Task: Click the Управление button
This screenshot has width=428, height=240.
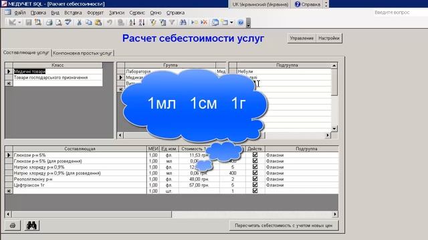Action: point(302,39)
